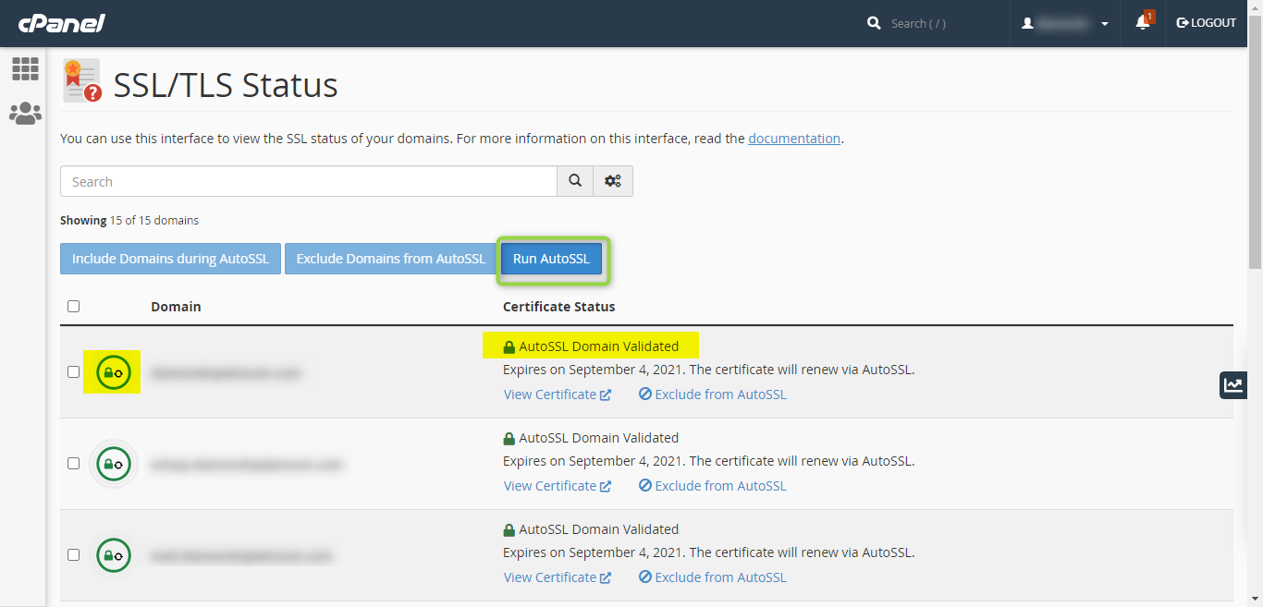Click Include Domains during AutoSSL

tap(170, 259)
